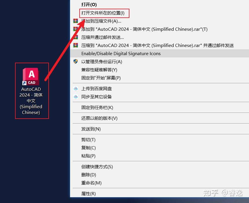Copy the file using 复制
Viewport: 249px width, 203px height.
point(88,148)
